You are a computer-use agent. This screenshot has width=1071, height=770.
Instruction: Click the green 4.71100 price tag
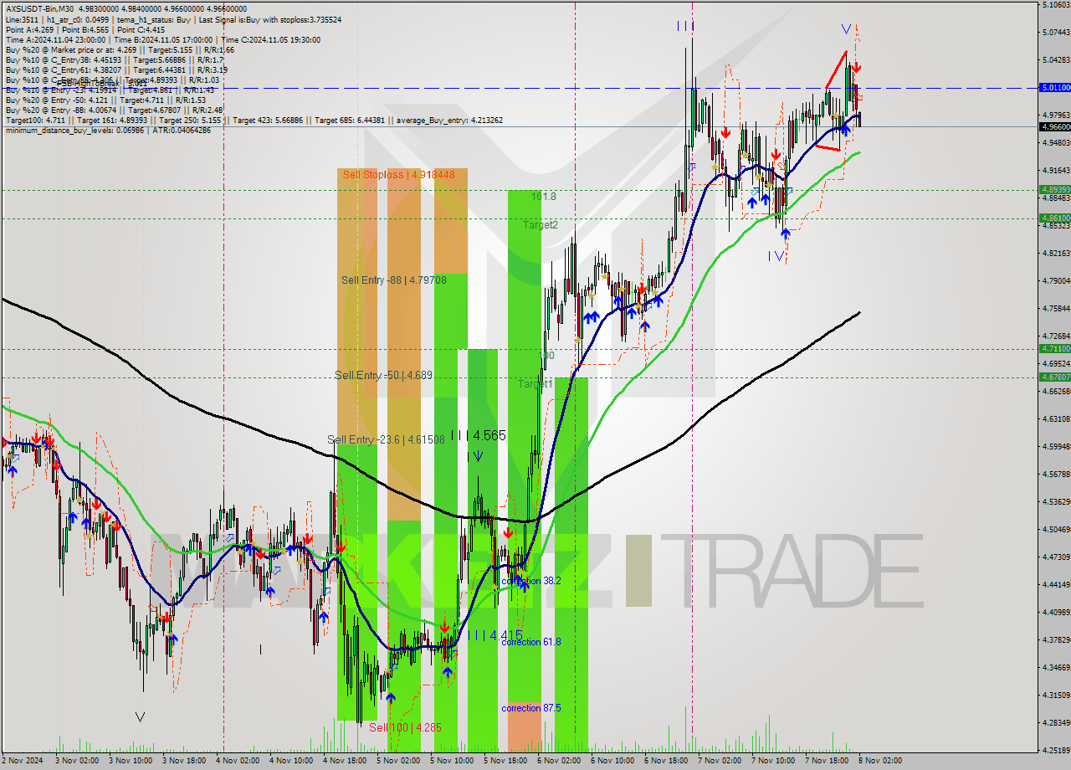(x=1054, y=348)
